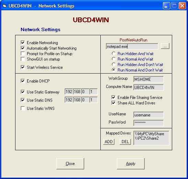The image size is (188, 179).
Task: Select \\PC2\Share2 mapped drive entry
Action: coord(147,138)
